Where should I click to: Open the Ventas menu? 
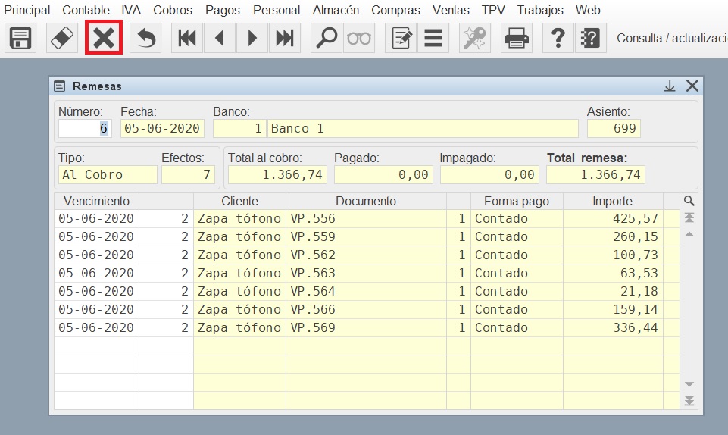point(451,11)
